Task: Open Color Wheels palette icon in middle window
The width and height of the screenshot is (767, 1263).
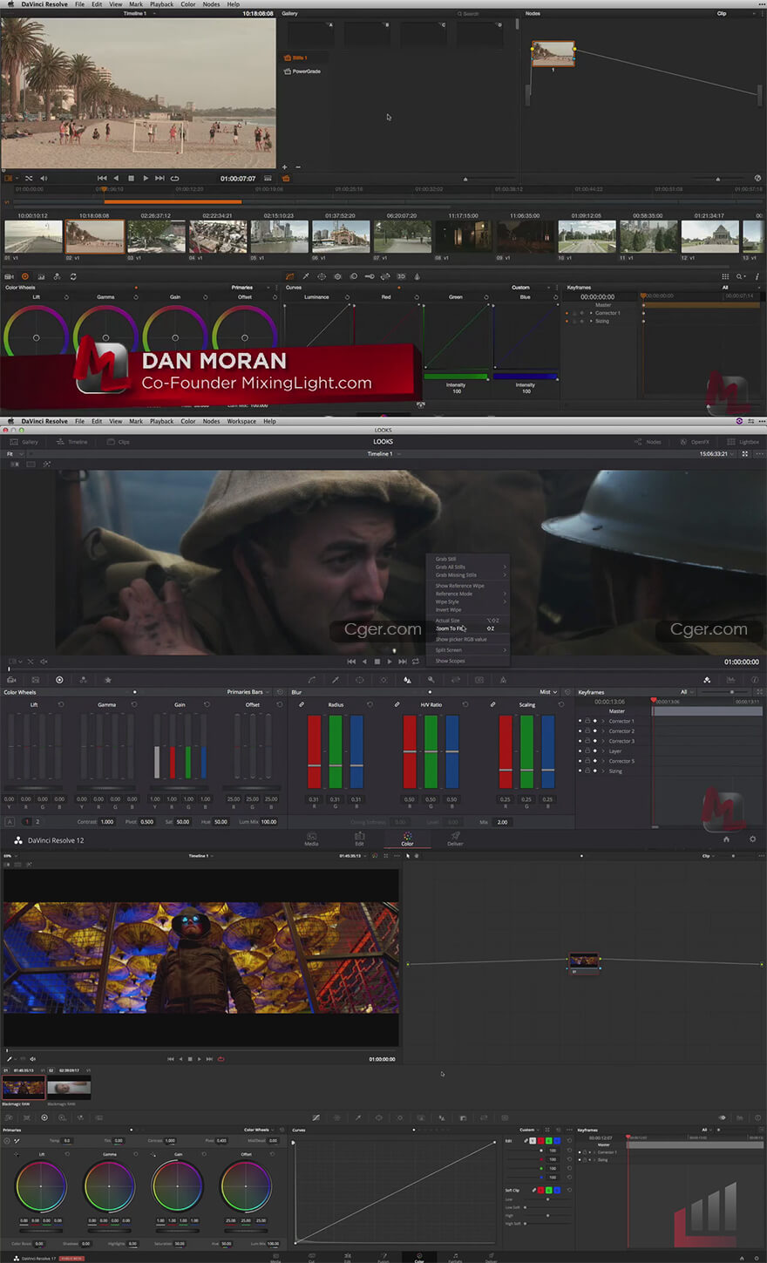Action: [x=59, y=680]
